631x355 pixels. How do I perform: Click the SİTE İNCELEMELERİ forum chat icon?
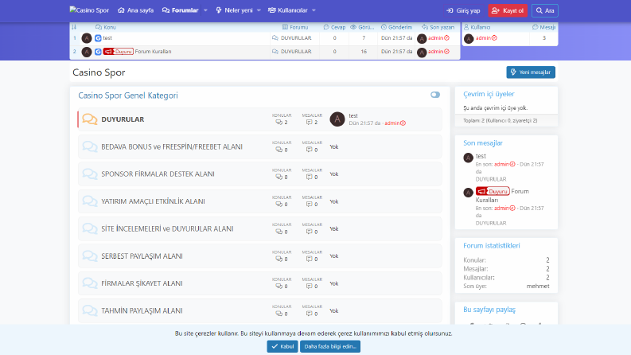tap(90, 228)
